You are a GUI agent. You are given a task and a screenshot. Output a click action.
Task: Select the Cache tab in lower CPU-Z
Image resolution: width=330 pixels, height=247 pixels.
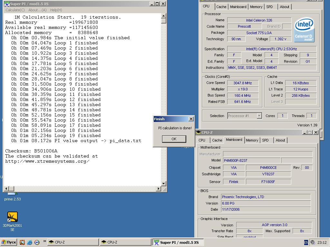point(217,140)
